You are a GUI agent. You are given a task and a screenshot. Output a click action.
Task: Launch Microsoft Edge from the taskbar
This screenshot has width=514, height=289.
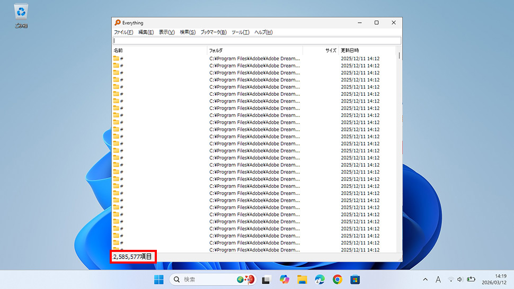coord(320,279)
